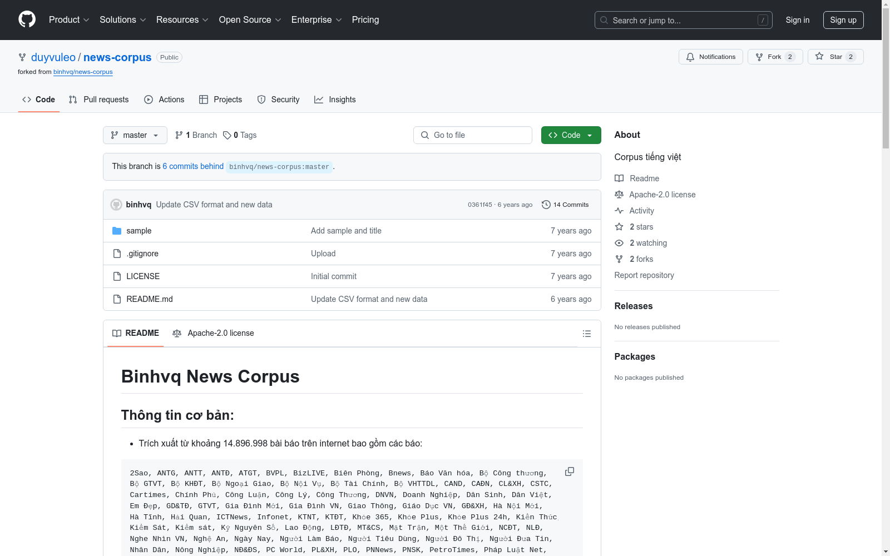Click the forks icon in About
Viewport: 890px width, 556px height.
click(619, 259)
